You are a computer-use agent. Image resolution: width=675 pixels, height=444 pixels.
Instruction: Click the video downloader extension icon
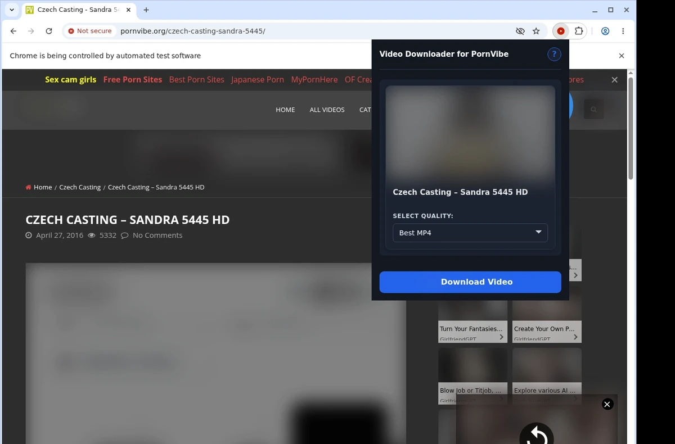coord(561,31)
